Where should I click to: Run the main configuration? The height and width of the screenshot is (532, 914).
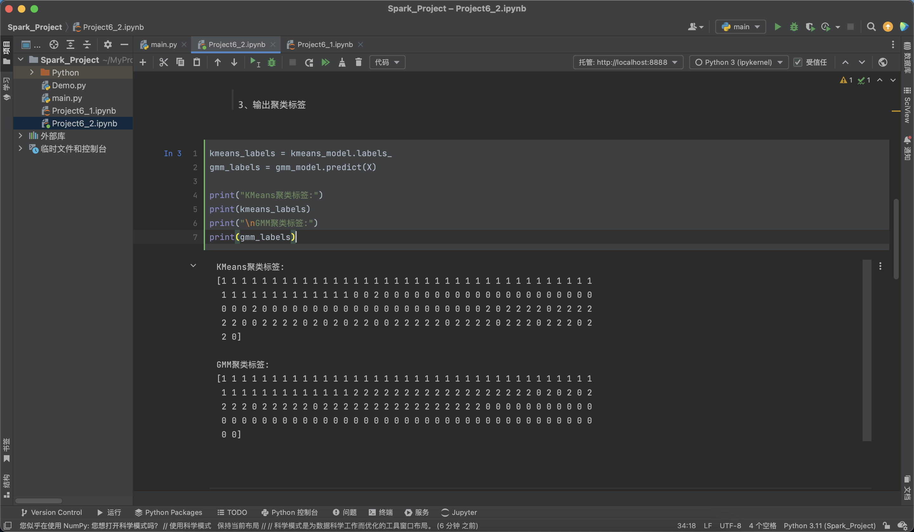778,27
